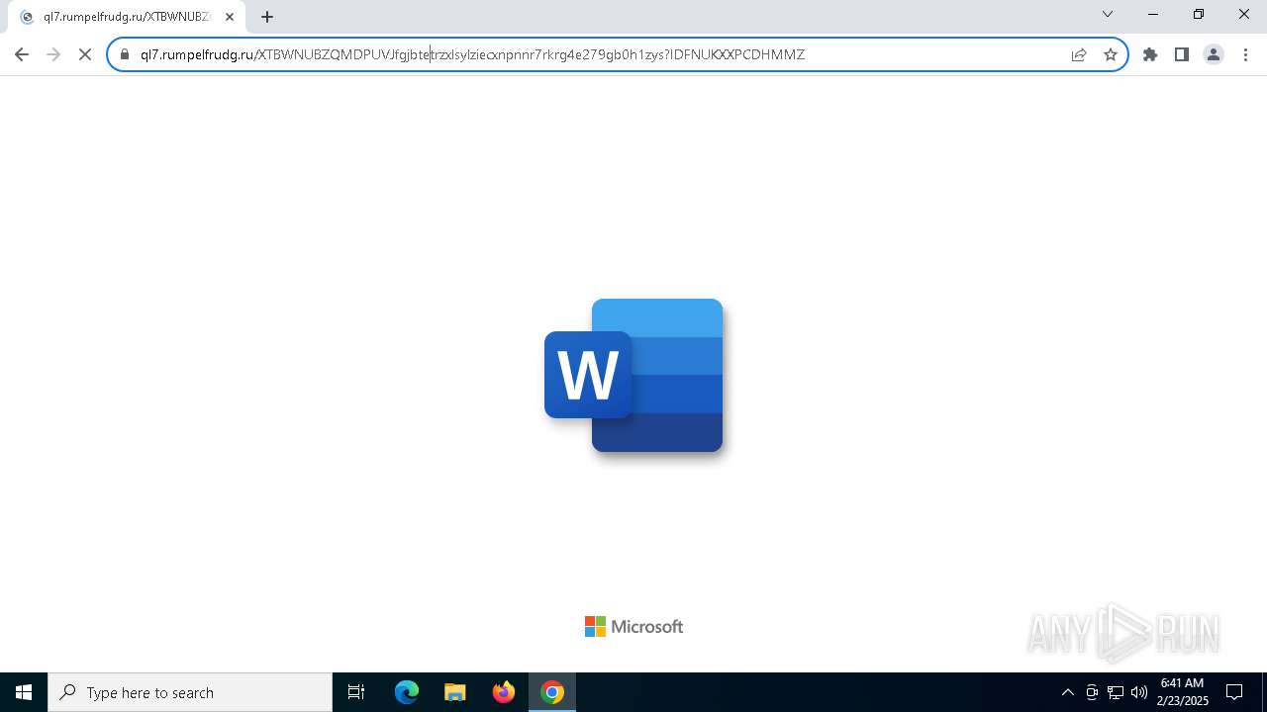Image resolution: width=1267 pixels, height=712 pixels.
Task: Click the forward navigation arrow
Action: [x=53, y=54]
